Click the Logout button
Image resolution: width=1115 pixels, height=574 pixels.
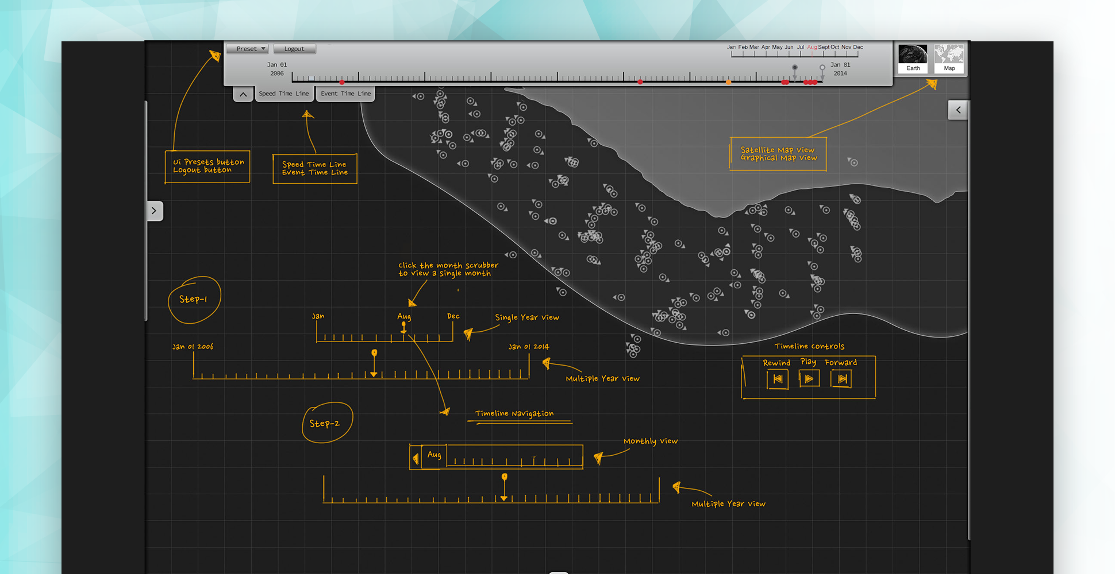[x=294, y=49]
